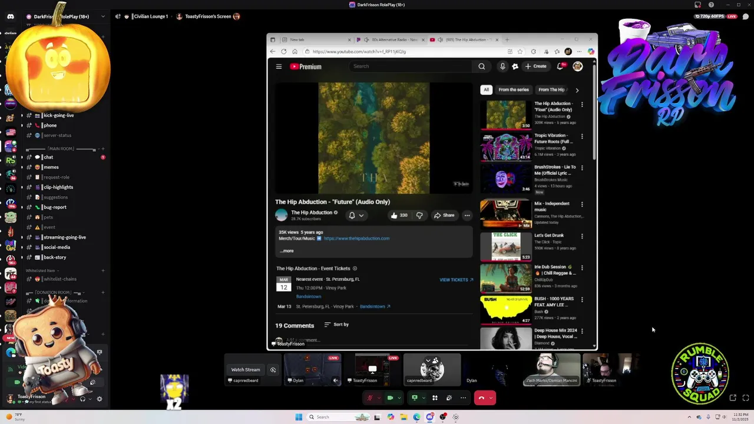Disconnect from the Discord voice call
The width and height of the screenshot is (754, 424).
click(x=481, y=398)
